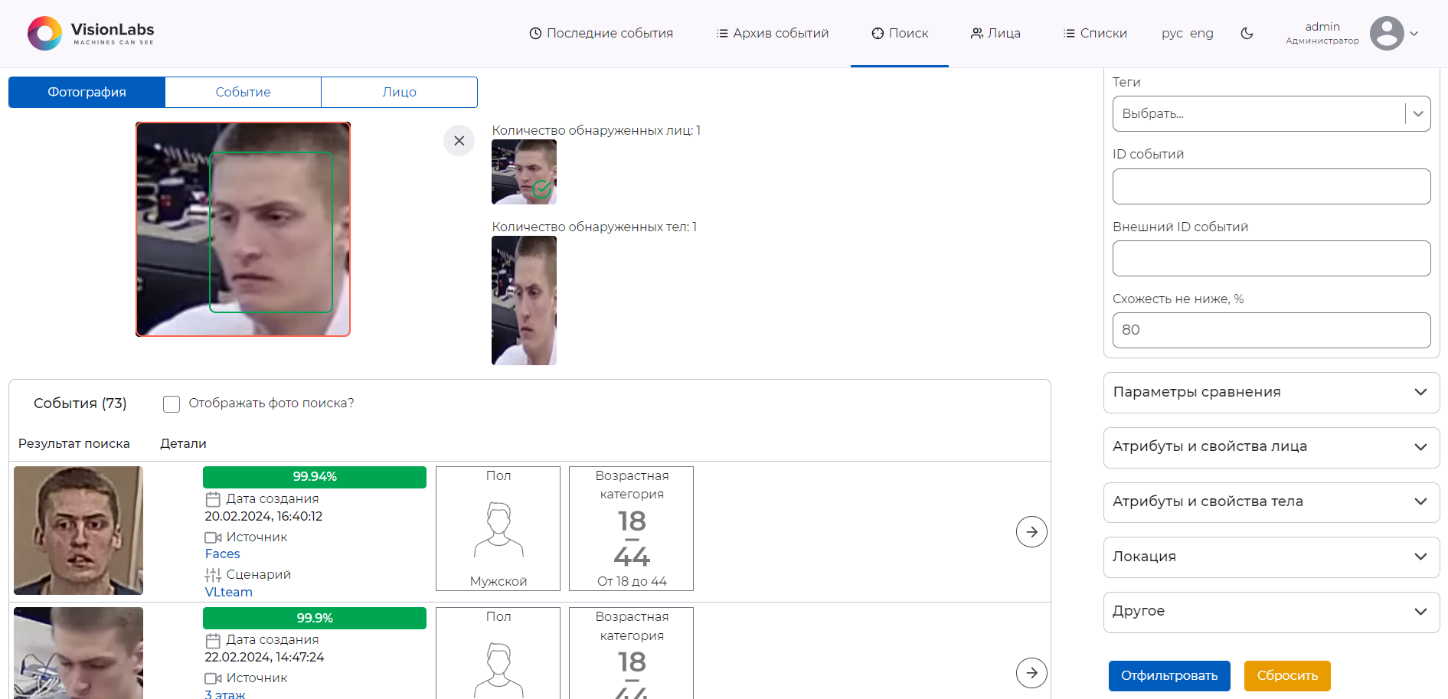1448x699 pixels.
Task: Open the VLteam scenario link
Action: click(x=228, y=593)
